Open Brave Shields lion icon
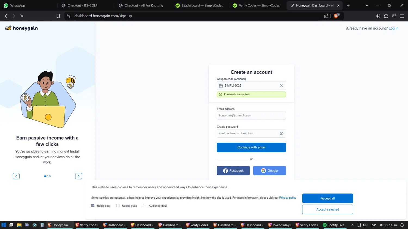Image resolution: width=408 pixels, height=229 pixels. 336,16
